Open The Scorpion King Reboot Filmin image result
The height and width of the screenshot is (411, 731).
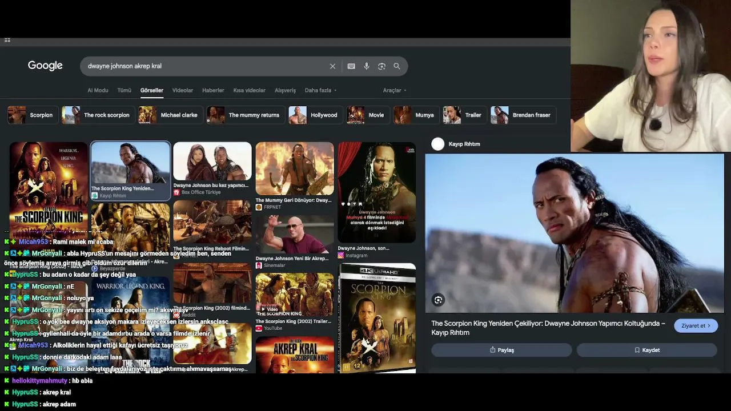coord(212,229)
